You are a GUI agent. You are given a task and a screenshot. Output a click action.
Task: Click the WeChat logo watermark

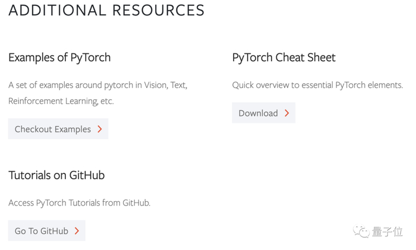tap(361, 232)
